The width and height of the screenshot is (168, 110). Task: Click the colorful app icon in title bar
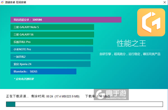(x=2, y=2)
